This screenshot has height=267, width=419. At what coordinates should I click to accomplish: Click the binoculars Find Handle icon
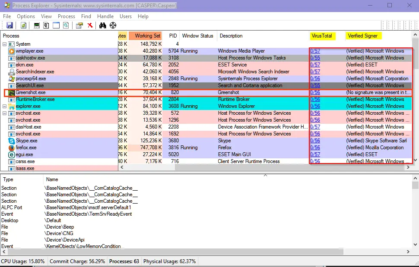tap(103, 25)
